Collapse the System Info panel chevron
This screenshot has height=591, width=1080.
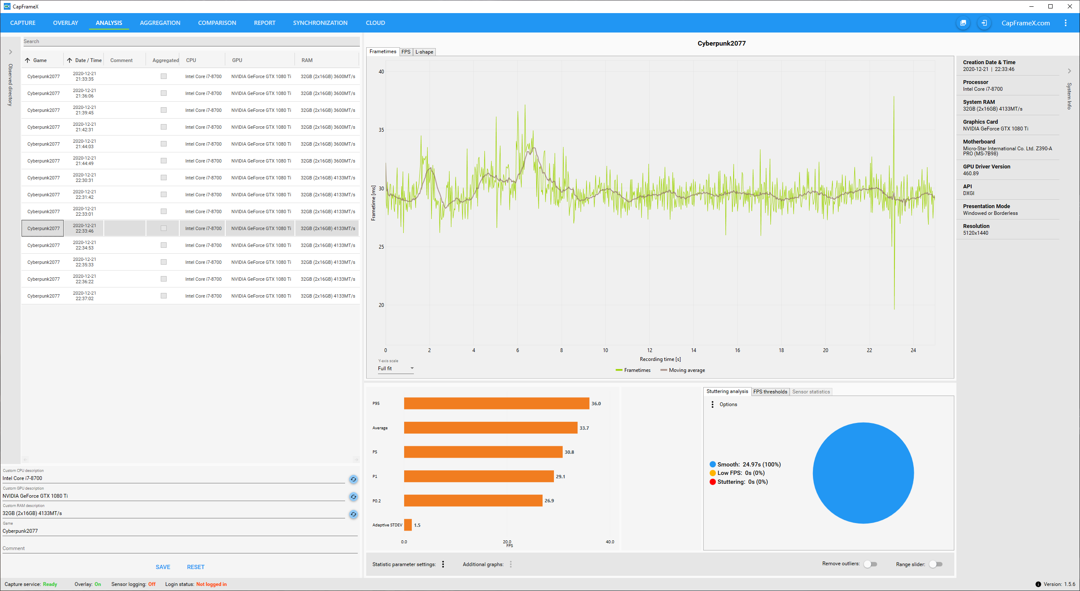tap(1069, 71)
